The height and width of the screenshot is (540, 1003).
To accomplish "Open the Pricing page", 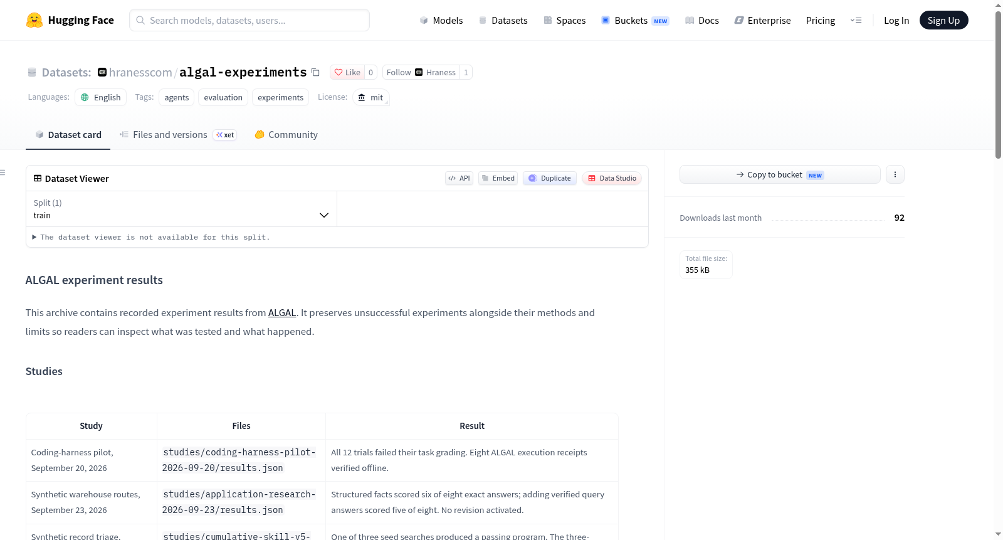I will tap(821, 20).
